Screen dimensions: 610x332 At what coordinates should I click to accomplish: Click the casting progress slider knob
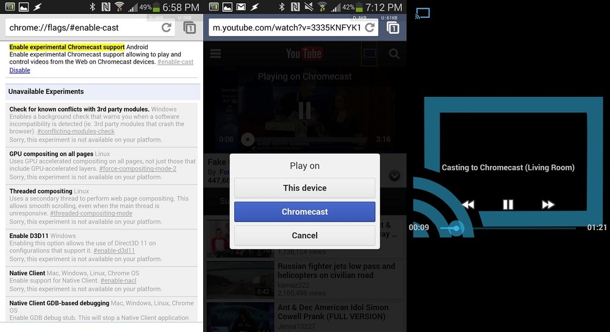(x=456, y=228)
